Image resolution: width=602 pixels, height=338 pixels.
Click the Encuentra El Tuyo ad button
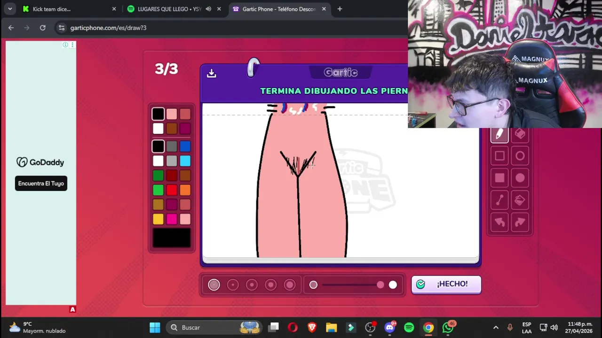click(x=41, y=184)
